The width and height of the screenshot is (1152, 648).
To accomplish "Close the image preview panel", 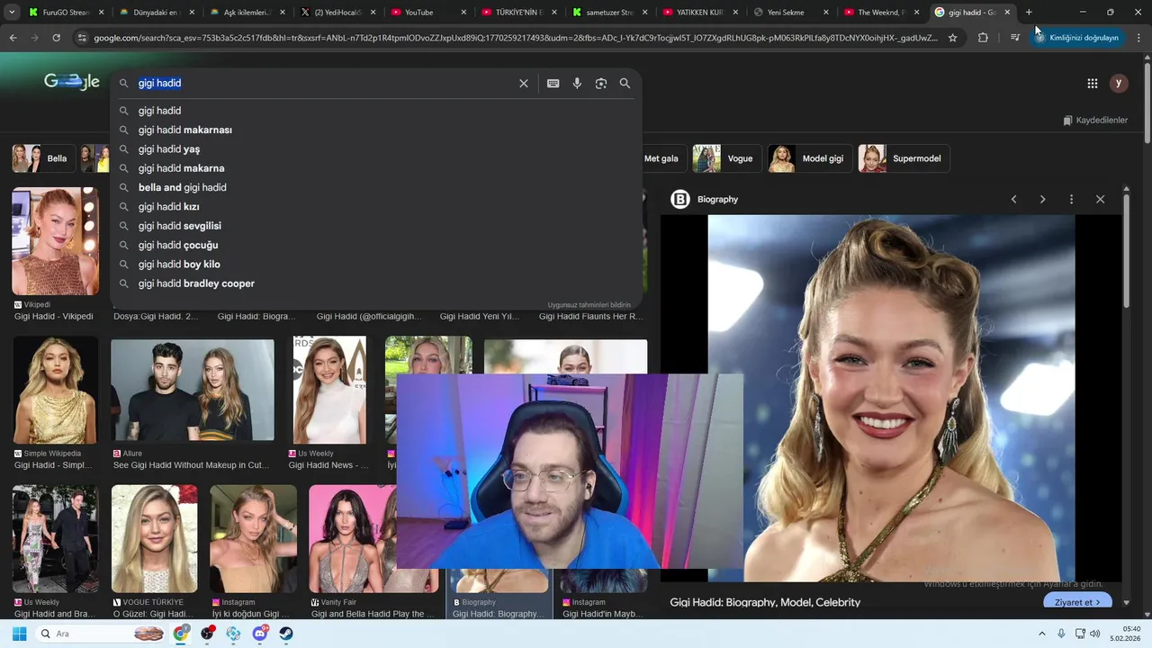I will (1100, 199).
